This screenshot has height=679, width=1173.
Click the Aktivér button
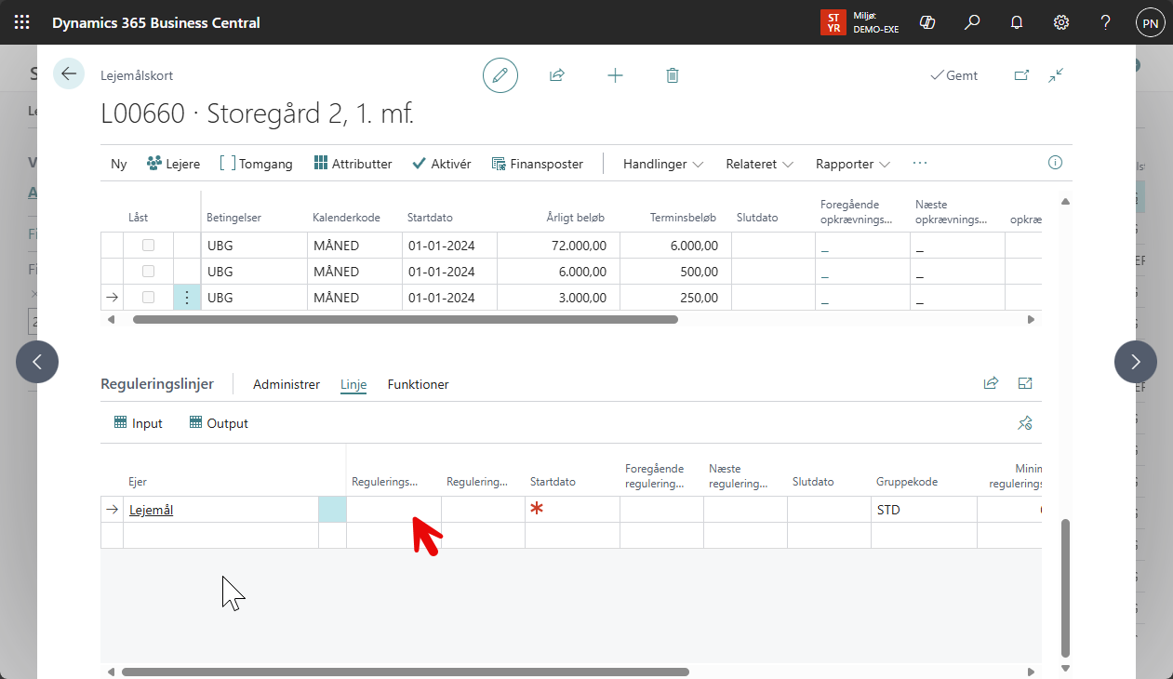click(x=442, y=164)
